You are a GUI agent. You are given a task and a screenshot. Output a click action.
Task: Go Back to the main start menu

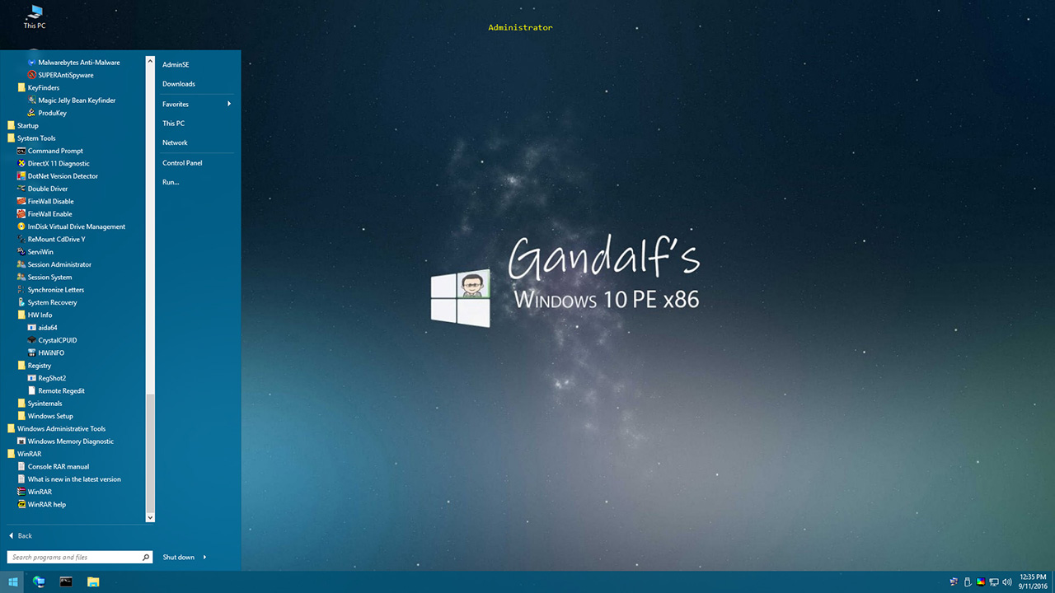click(21, 535)
